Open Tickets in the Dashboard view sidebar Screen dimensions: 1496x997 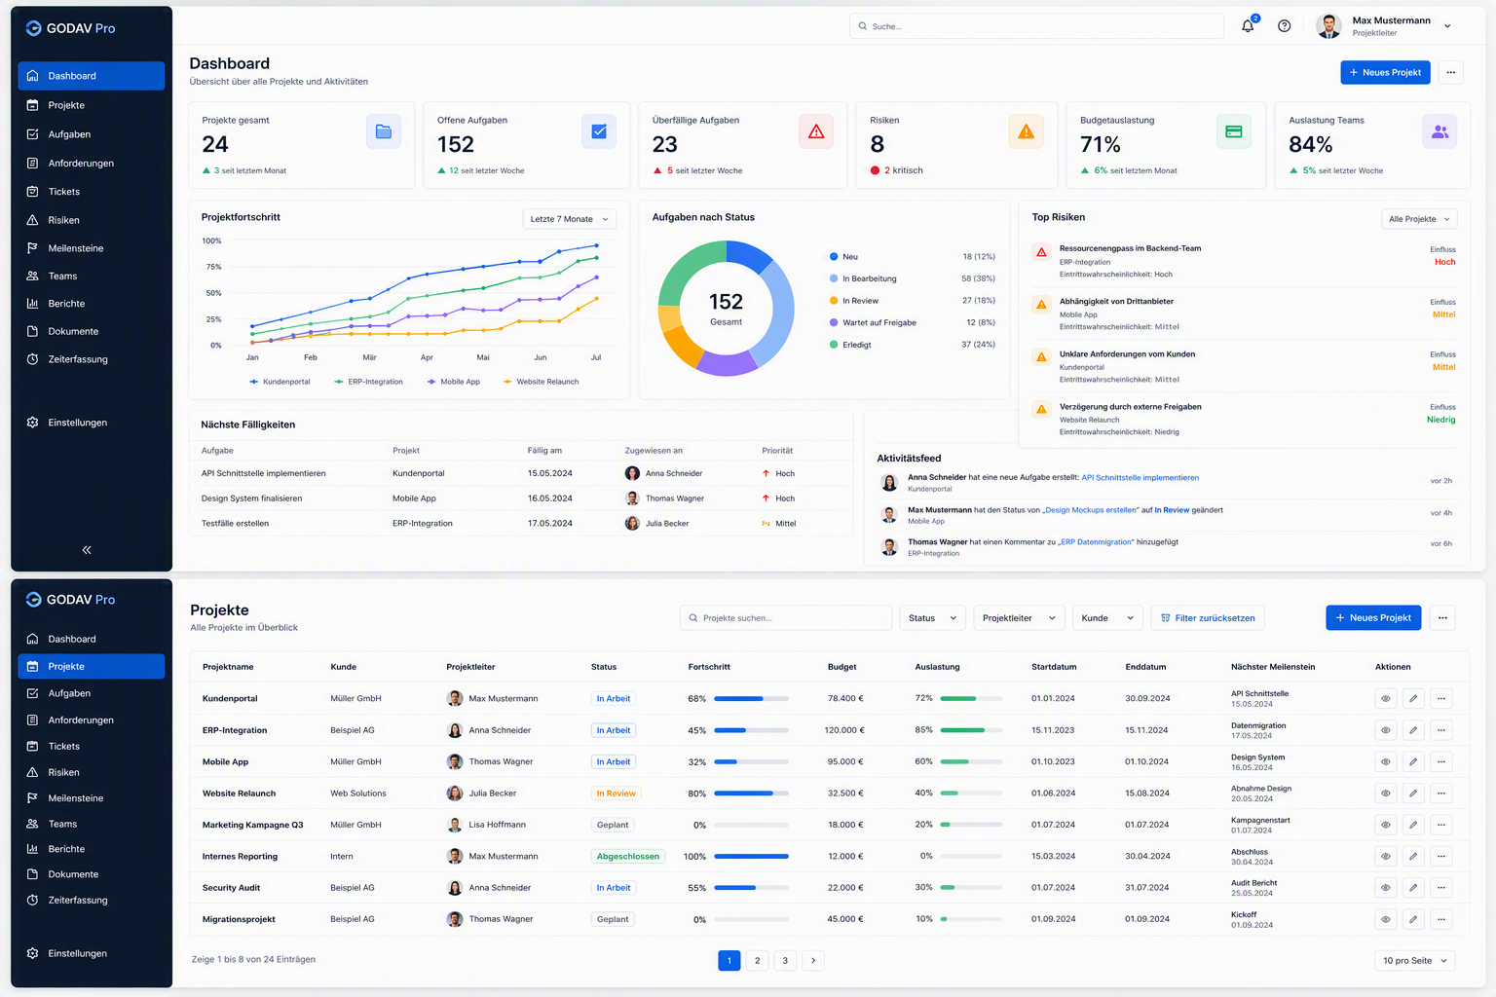click(x=91, y=192)
